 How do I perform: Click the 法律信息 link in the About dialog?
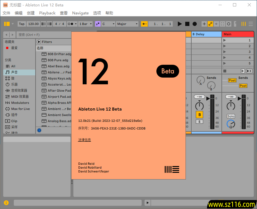coord(84,139)
